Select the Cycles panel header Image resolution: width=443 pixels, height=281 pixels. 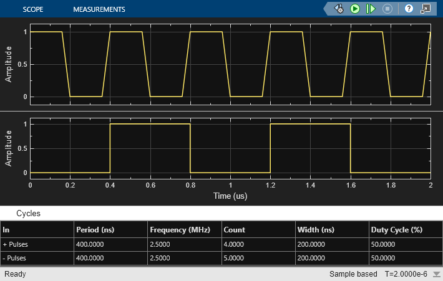point(28,213)
